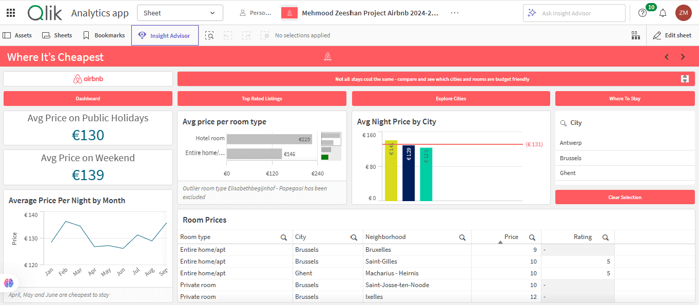Open the Personal space link

[256, 13]
